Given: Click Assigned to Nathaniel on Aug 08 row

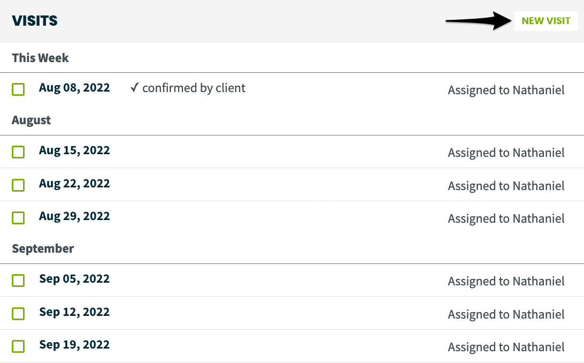Looking at the screenshot, I should (506, 90).
